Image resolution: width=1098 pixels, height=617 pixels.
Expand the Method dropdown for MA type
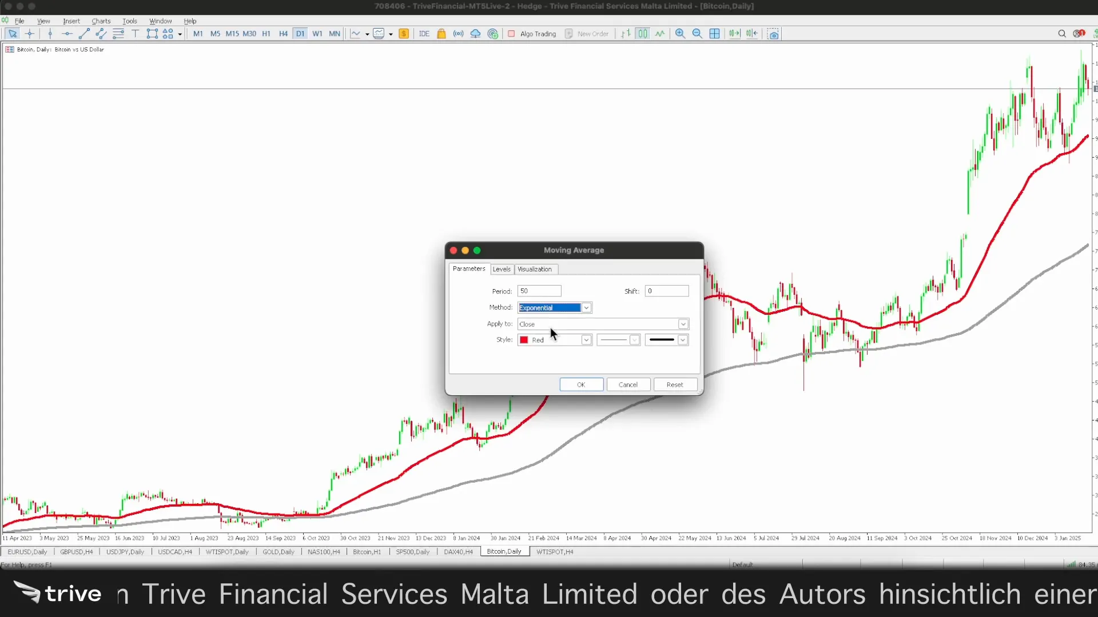(587, 307)
